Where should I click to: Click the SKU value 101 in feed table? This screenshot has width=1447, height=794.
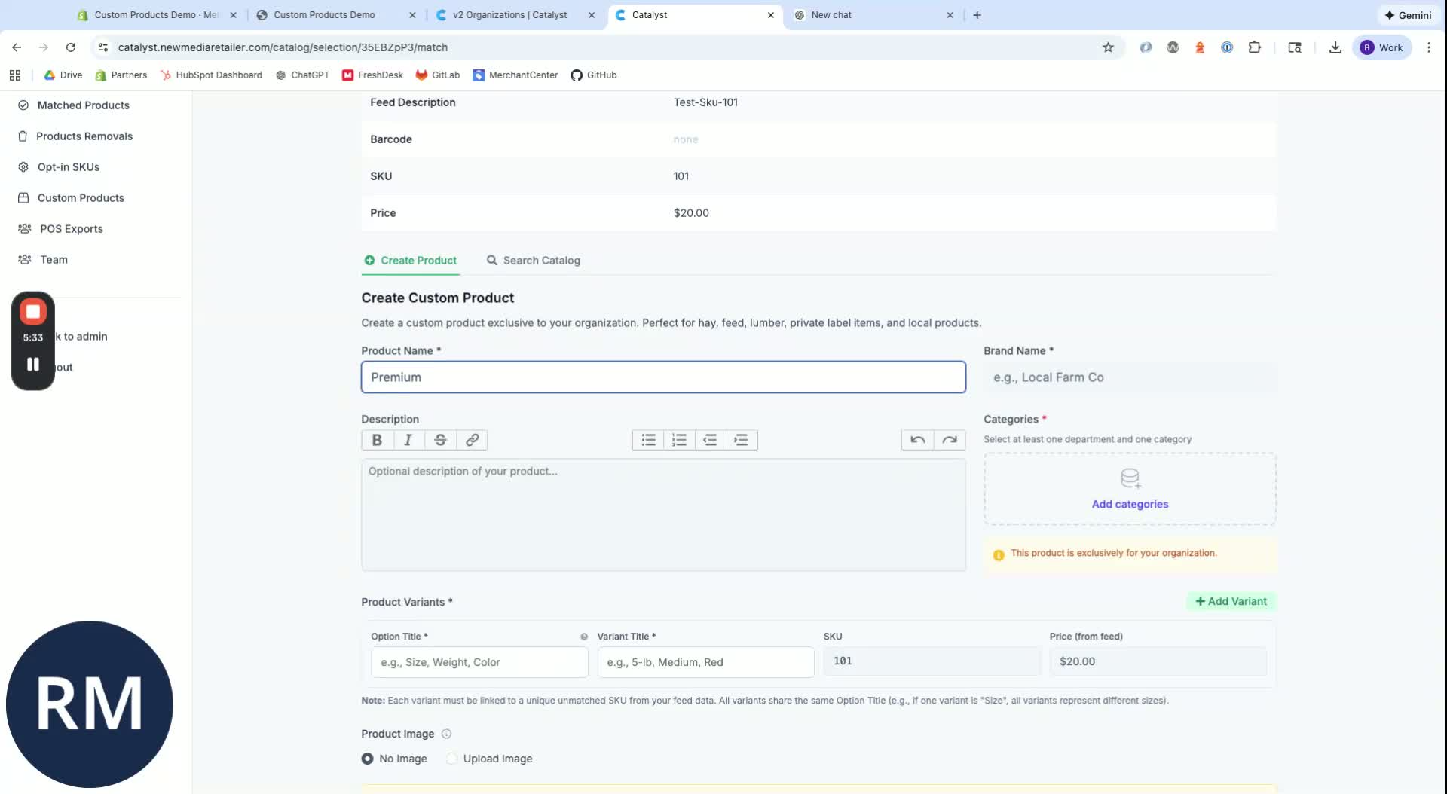[x=681, y=176]
